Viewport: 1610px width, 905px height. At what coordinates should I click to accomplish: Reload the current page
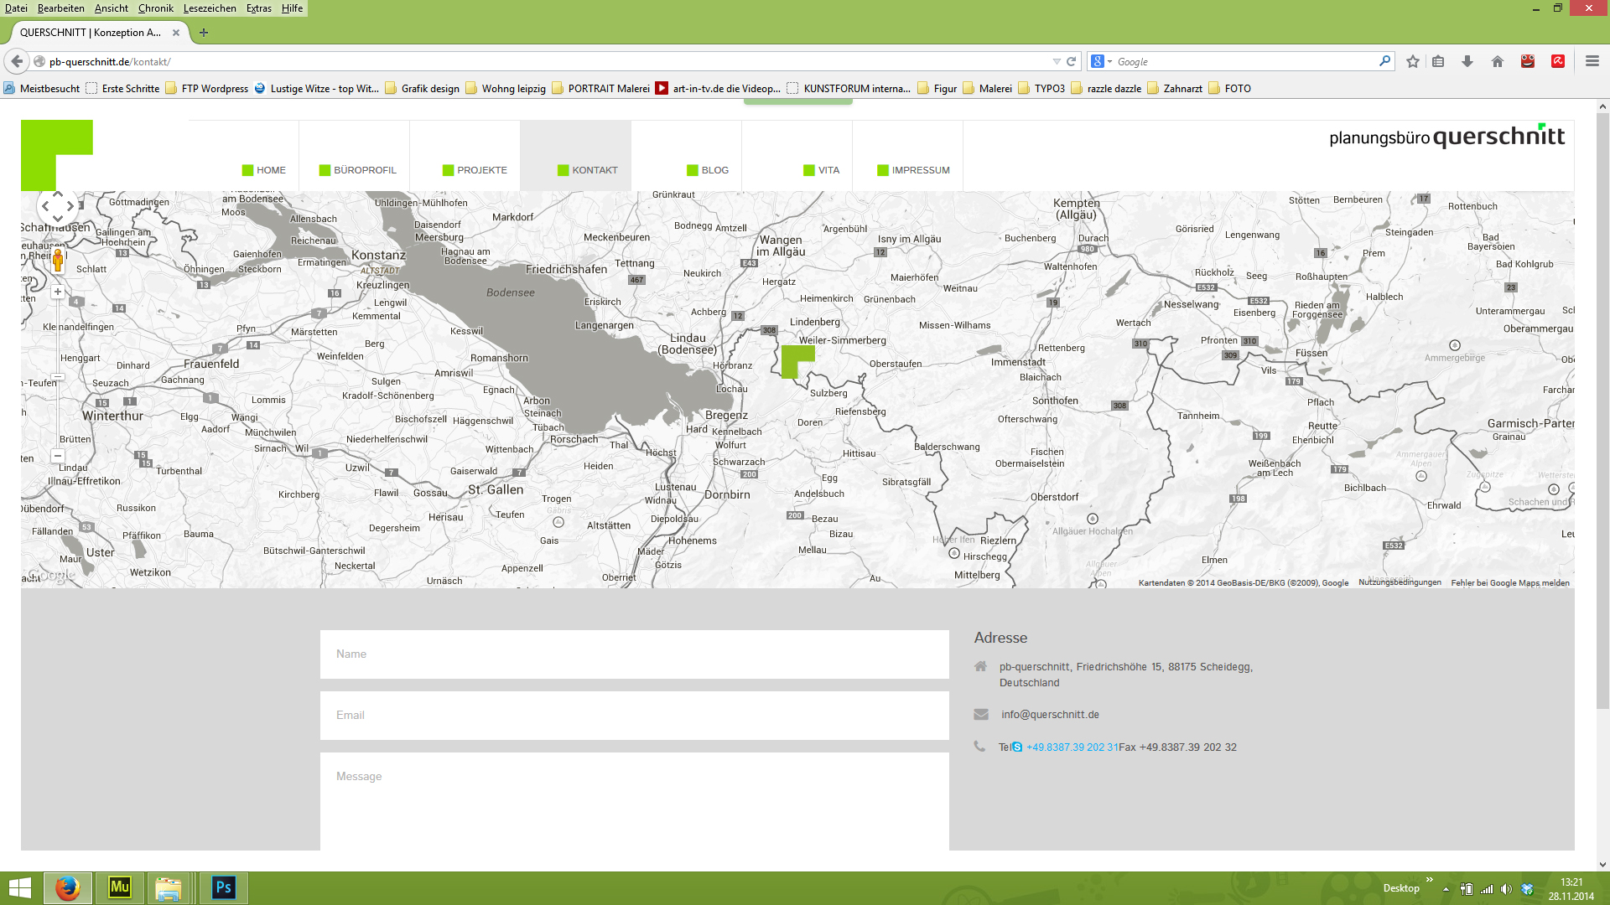click(x=1071, y=61)
